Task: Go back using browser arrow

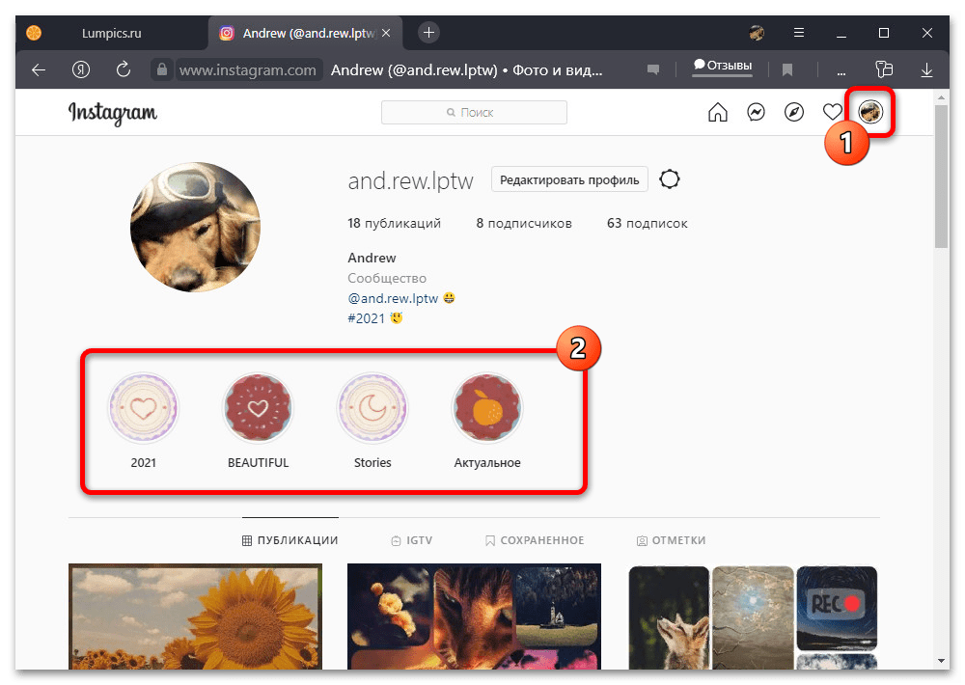Action: click(39, 69)
